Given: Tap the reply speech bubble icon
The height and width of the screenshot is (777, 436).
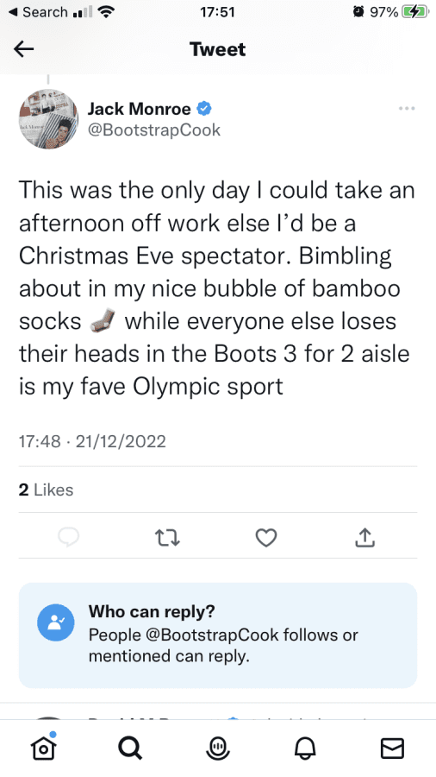Looking at the screenshot, I should pos(68,537).
